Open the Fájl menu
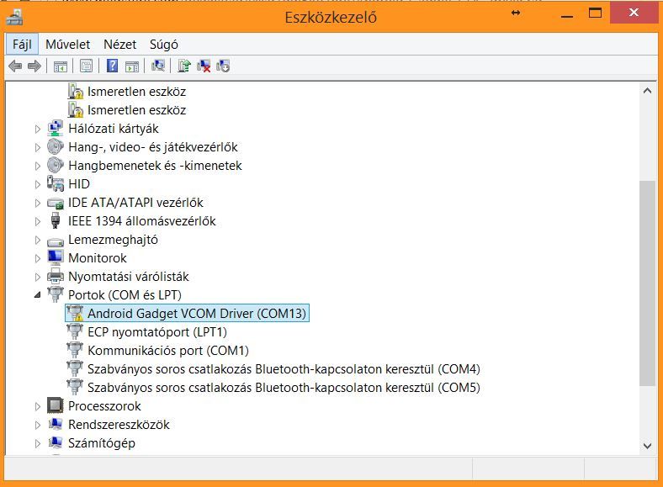Viewport: 663px width, 487px height. pos(22,44)
